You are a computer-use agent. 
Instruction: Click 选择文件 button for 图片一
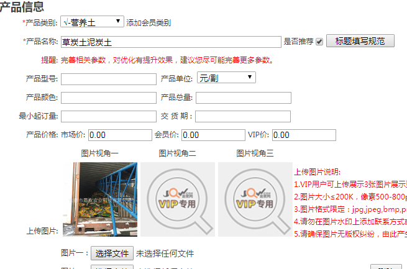coord(112,253)
